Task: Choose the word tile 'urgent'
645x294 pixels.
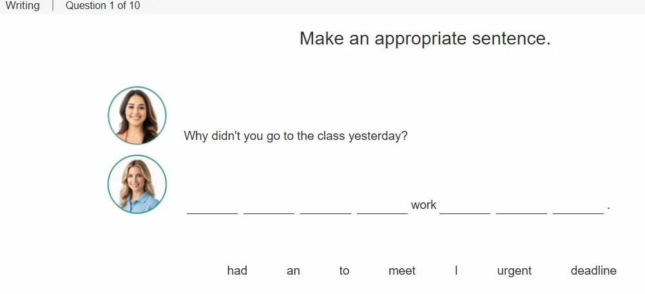Action: 514,271
